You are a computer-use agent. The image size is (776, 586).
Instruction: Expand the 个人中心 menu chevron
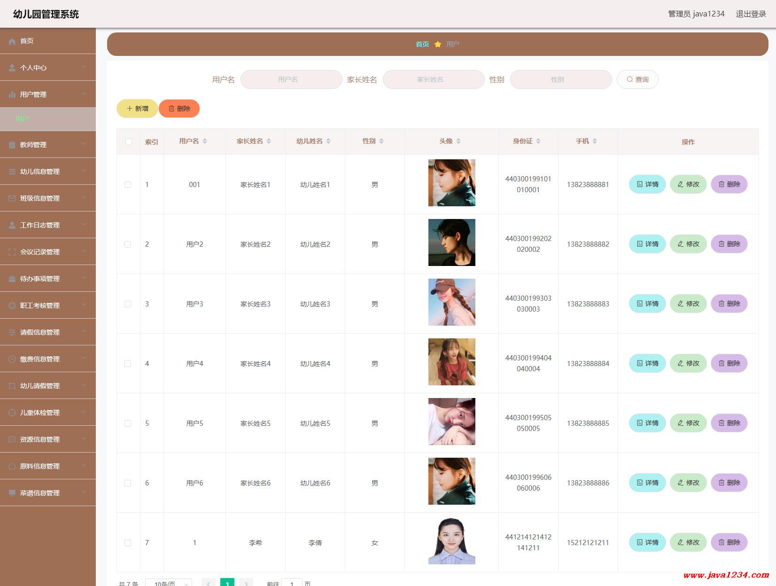(x=84, y=67)
